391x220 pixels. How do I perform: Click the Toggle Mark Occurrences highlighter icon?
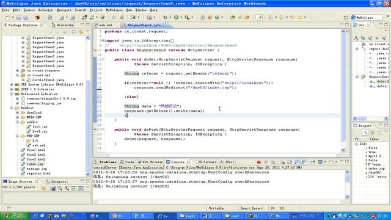click(x=259, y=18)
